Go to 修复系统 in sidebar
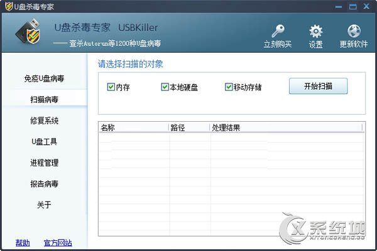 44,120
